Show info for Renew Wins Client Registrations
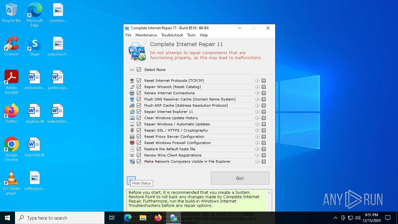The width and height of the screenshot is (398, 224). (257, 155)
